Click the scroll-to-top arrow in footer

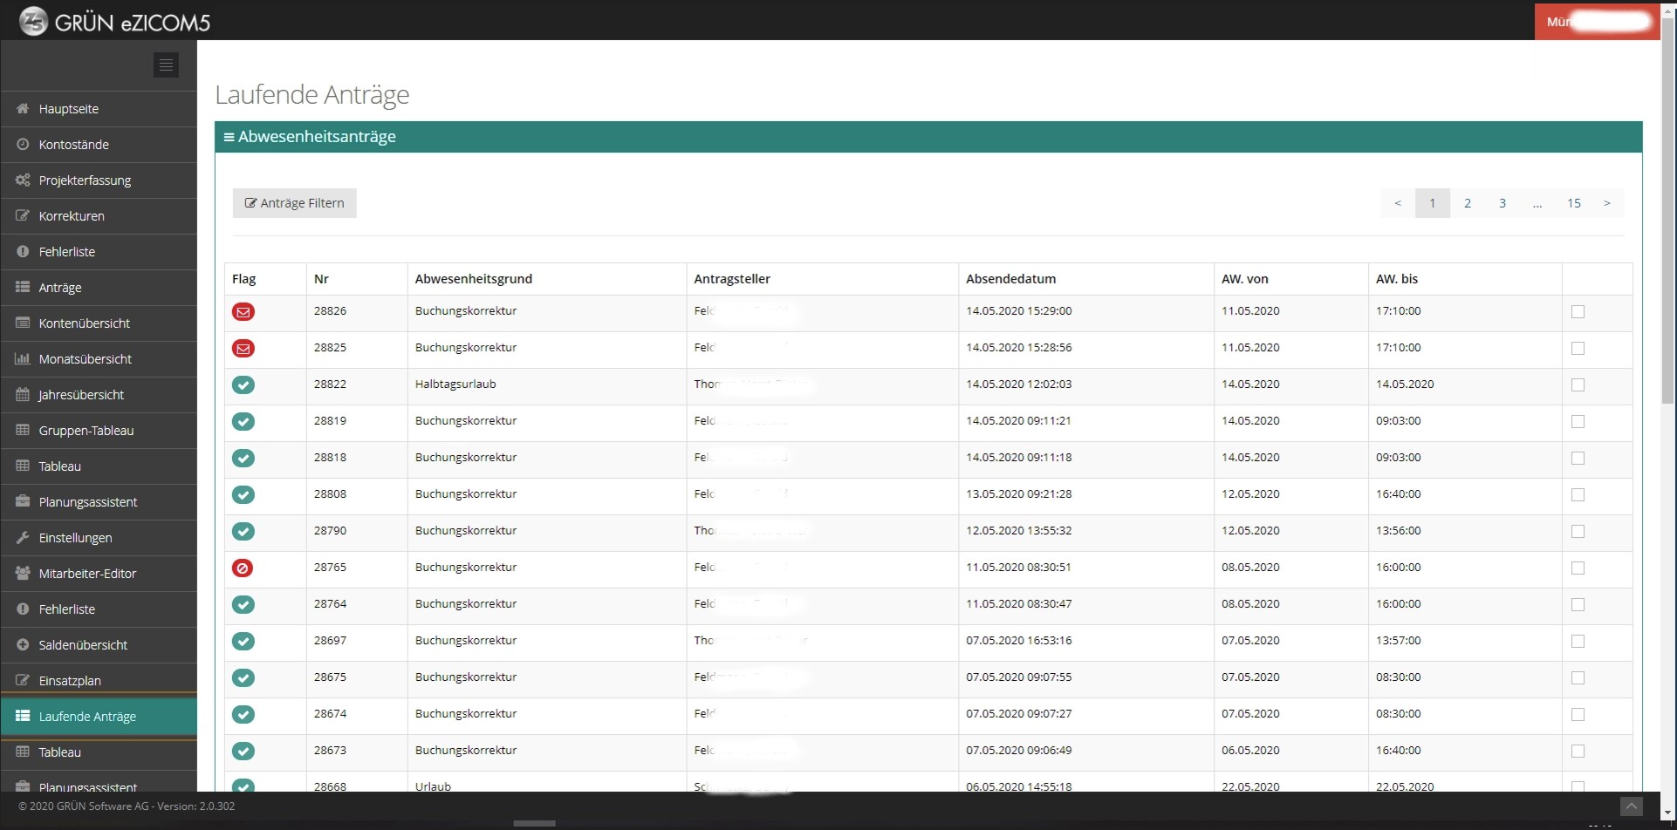coord(1631,806)
